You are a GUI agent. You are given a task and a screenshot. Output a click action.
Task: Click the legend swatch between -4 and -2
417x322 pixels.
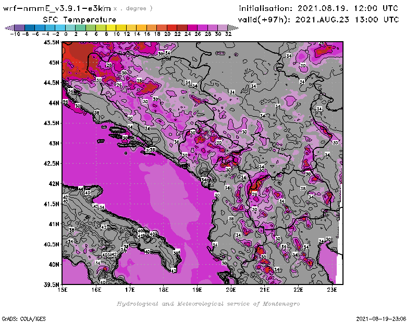(50, 28)
